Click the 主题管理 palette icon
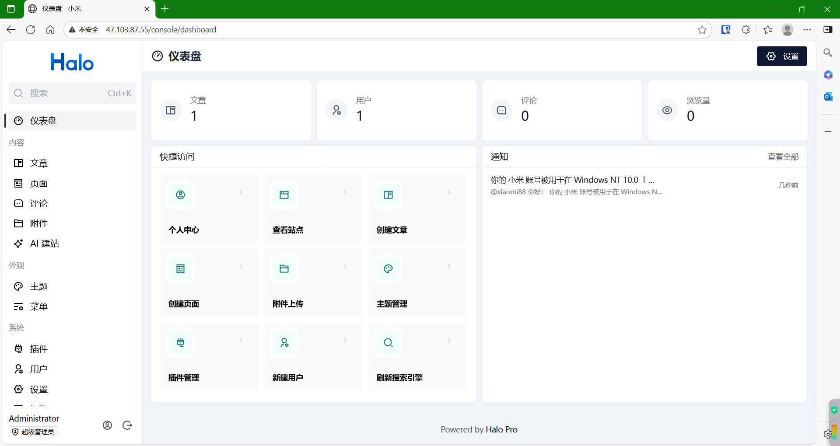The image size is (840, 446). [x=388, y=268]
